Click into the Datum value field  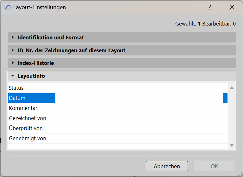tap(139, 98)
